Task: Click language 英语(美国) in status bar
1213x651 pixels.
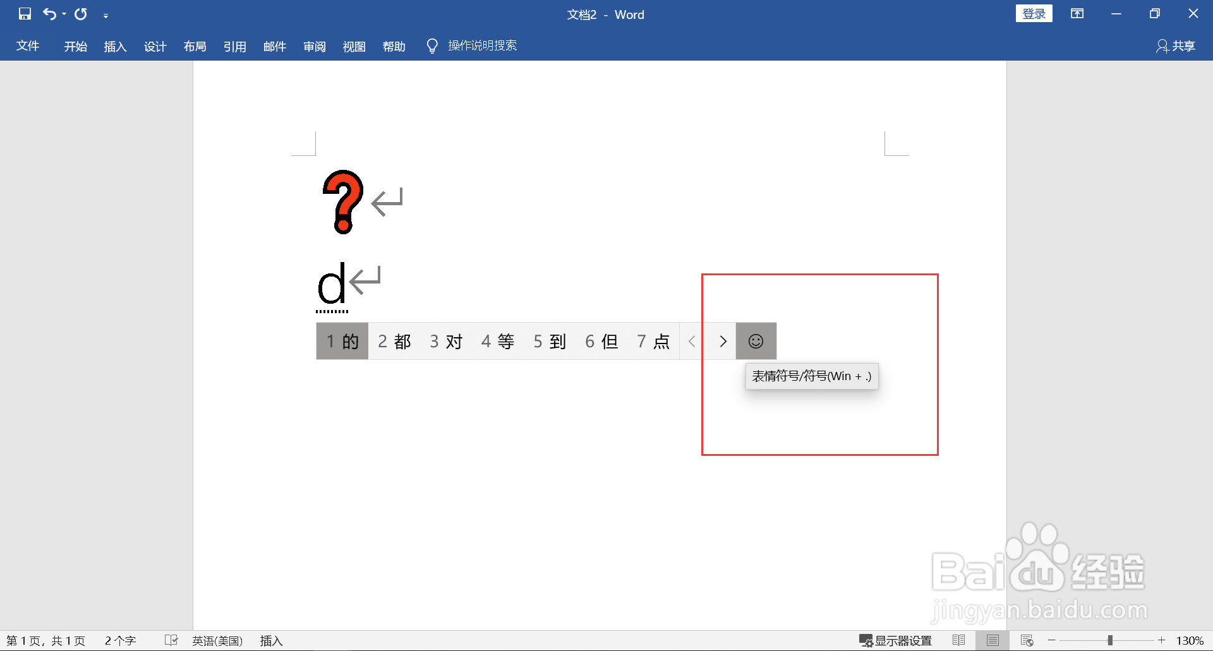Action: 217,641
